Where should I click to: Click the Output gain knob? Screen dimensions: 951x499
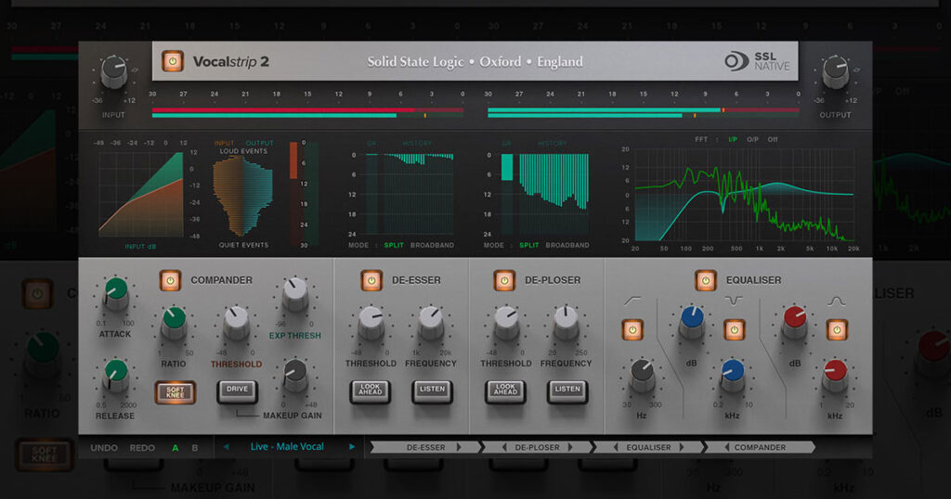pos(835,72)
